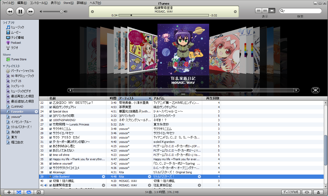Switch to album grouped view icon
This screenshot has height=196, width=328.
click(x=265, y=10)
